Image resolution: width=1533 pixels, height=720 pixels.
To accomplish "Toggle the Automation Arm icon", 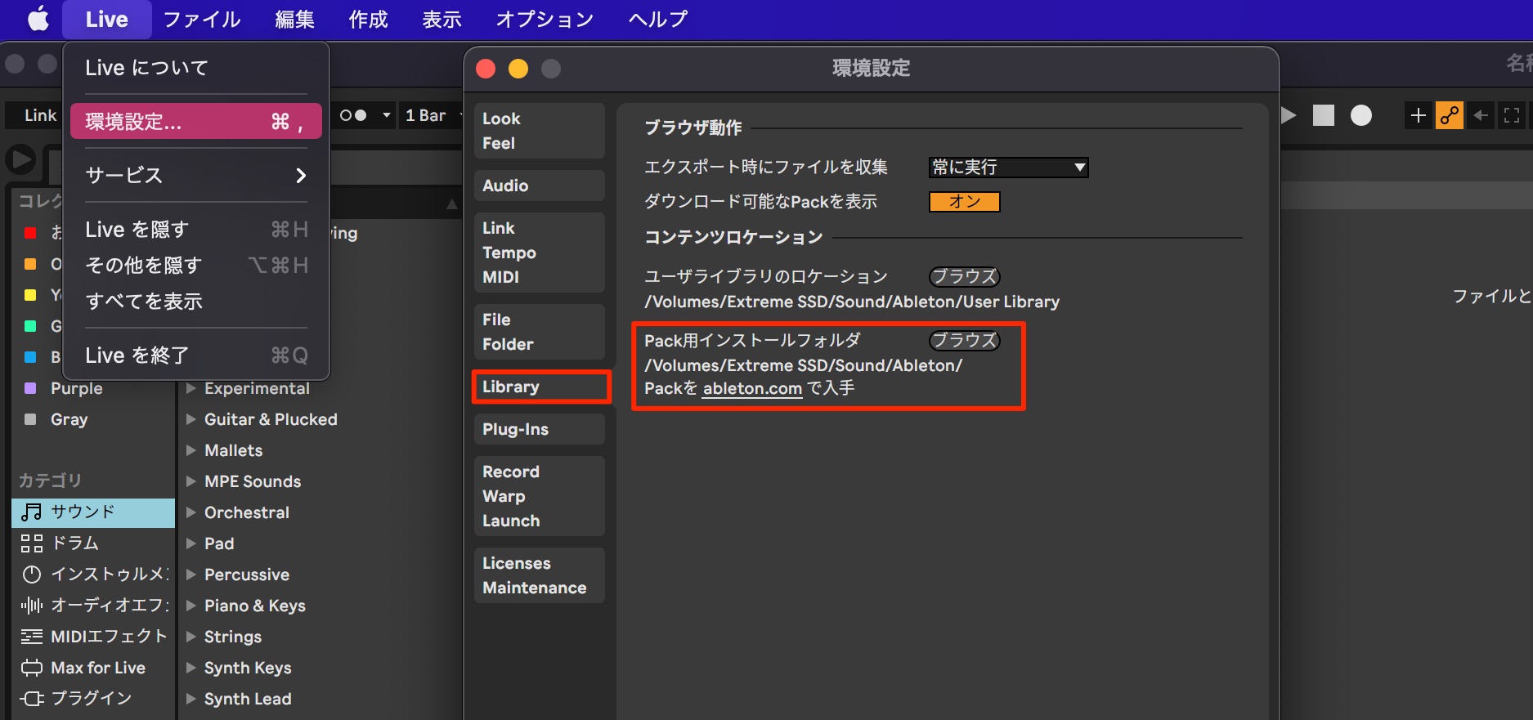I will pyautogui.click(x=1449, y=115).
